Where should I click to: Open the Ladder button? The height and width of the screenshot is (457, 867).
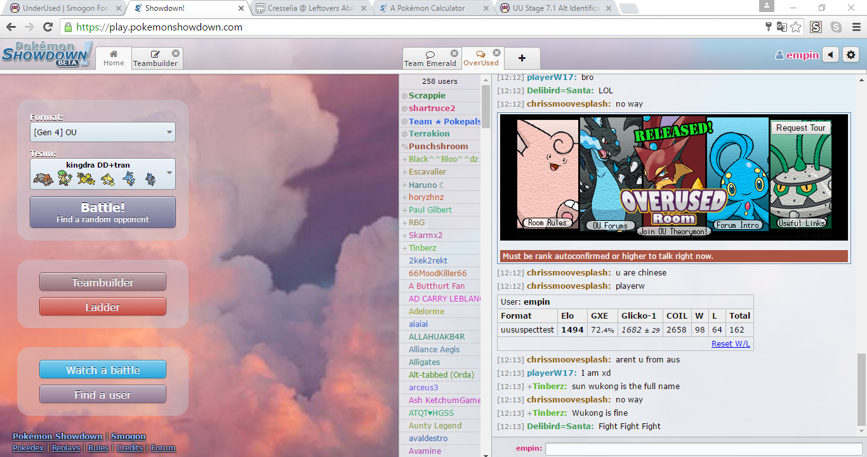pos(103,307)
